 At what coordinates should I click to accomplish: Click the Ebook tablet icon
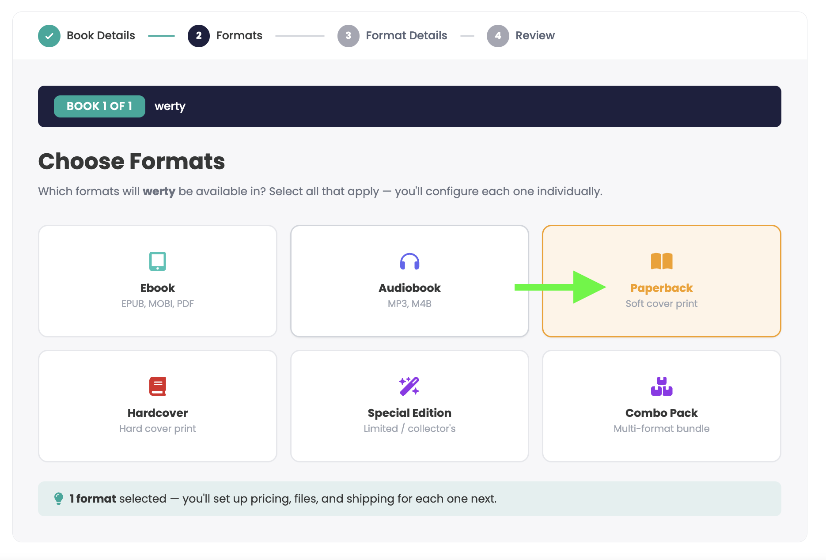158,261
